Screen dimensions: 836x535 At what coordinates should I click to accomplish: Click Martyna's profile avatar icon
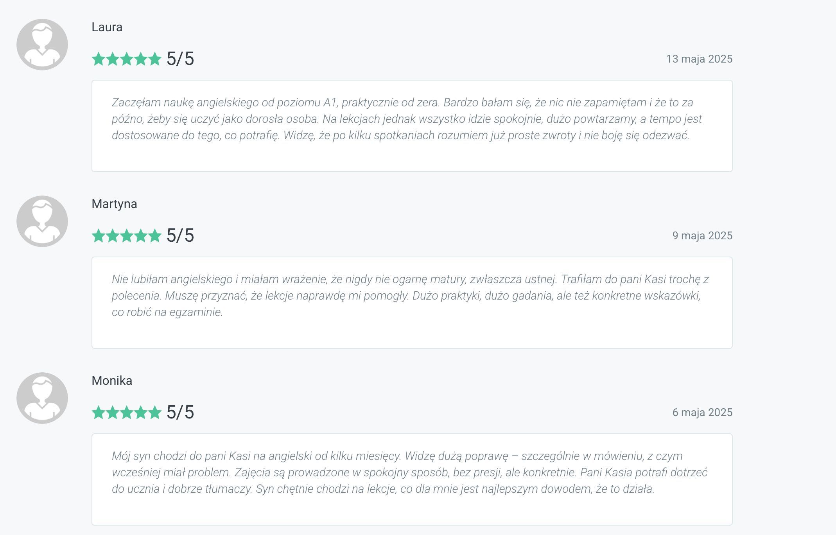tap(42, 221)
